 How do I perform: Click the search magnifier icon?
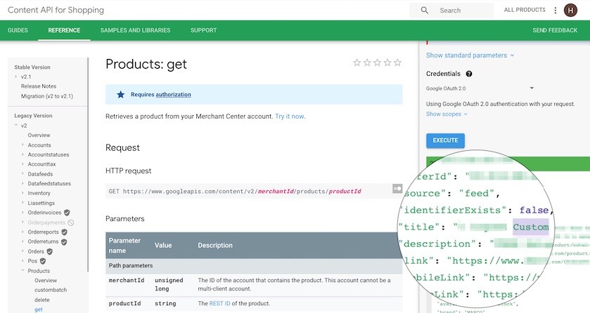[x=425, y=10]
